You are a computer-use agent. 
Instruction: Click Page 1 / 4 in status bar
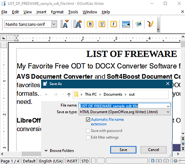click(x=10, y=161)
